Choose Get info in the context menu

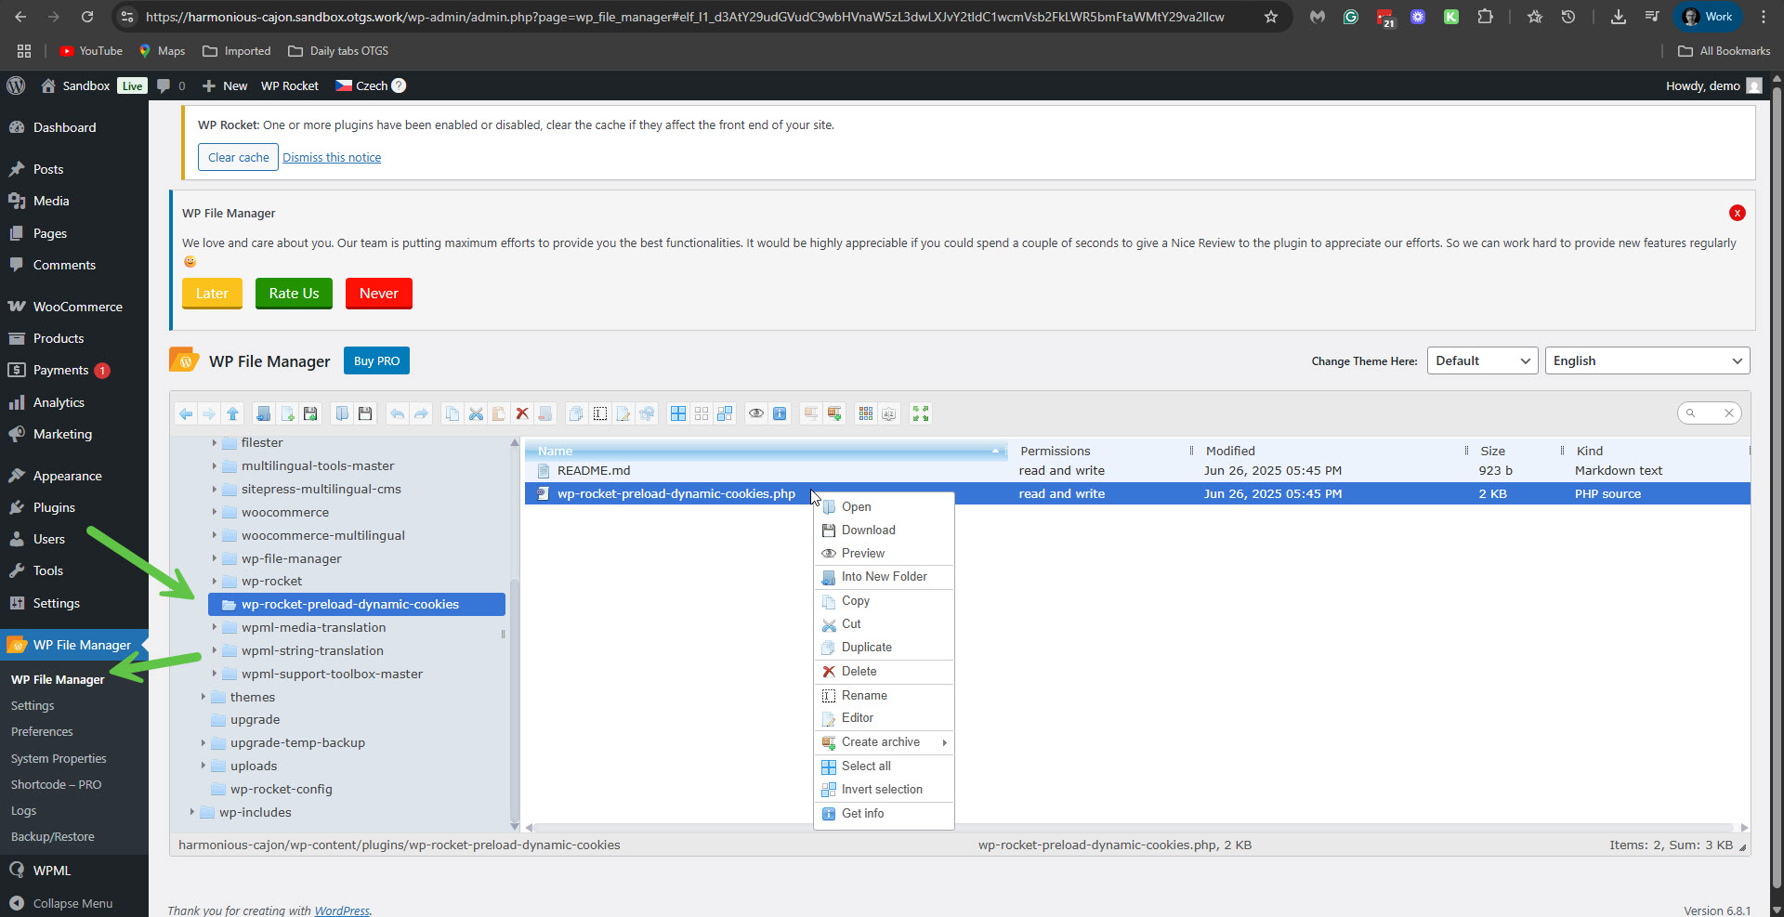pyautogui.click(x=884, y=814)
